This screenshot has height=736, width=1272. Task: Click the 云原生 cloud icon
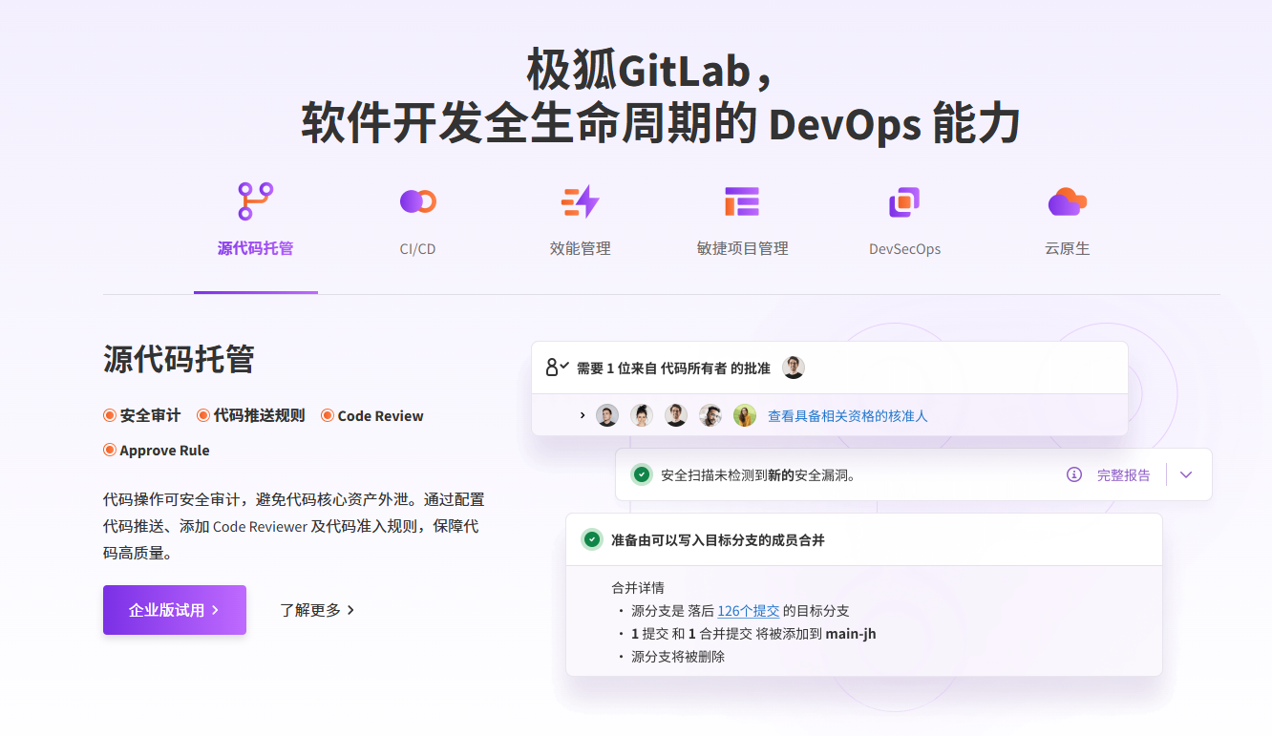[1067, 201]
